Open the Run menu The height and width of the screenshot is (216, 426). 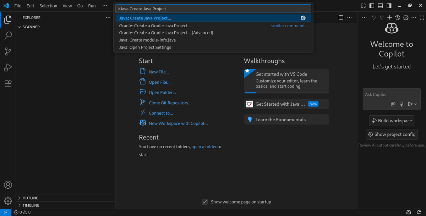point(92,6)
